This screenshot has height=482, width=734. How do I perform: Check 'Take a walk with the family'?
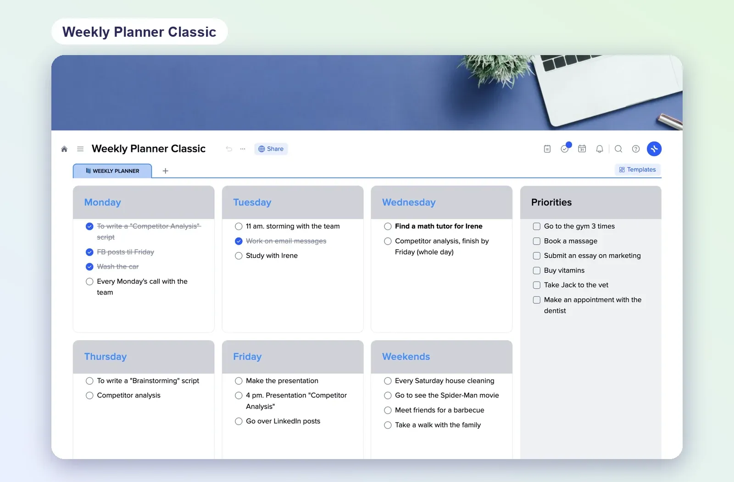[388, 425]
